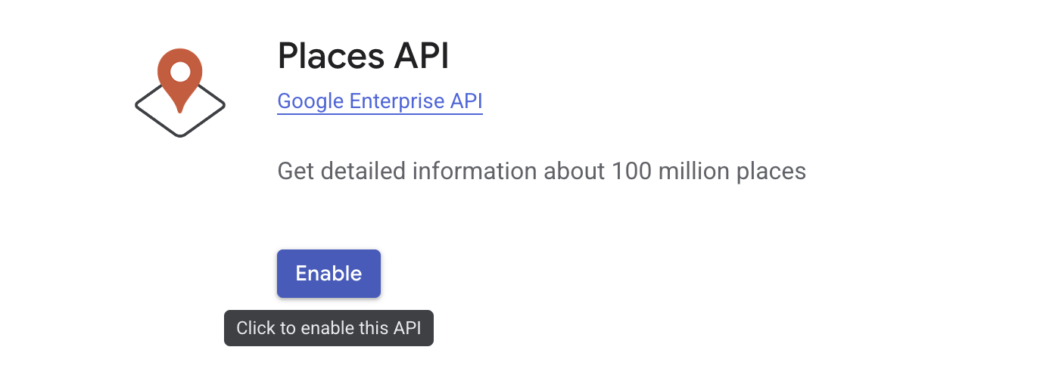
Task: Follow the Google Enterprise API hyperlink
Action: click(x=380, y=101)
